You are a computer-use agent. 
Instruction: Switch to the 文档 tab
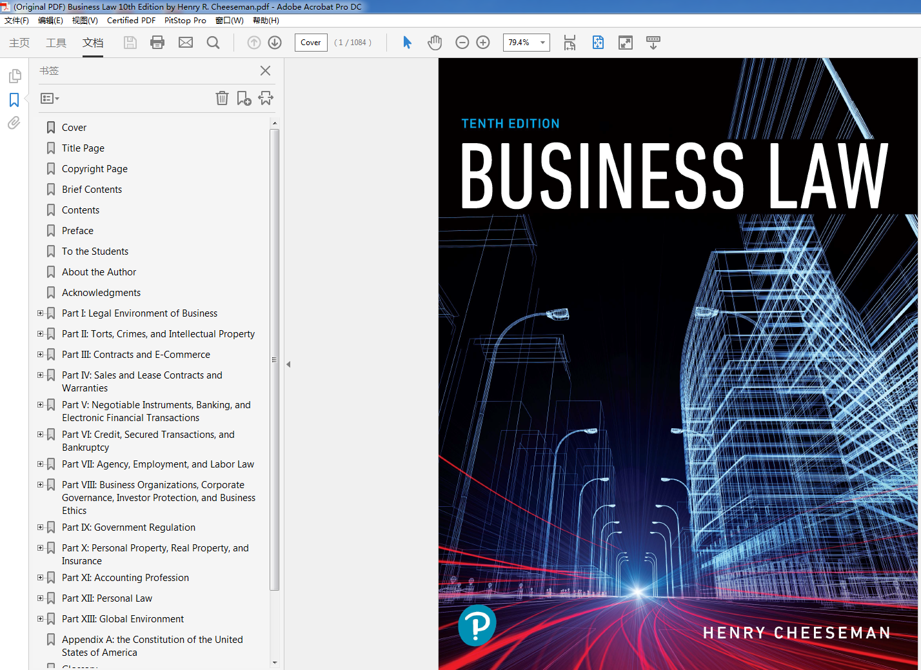93,43
